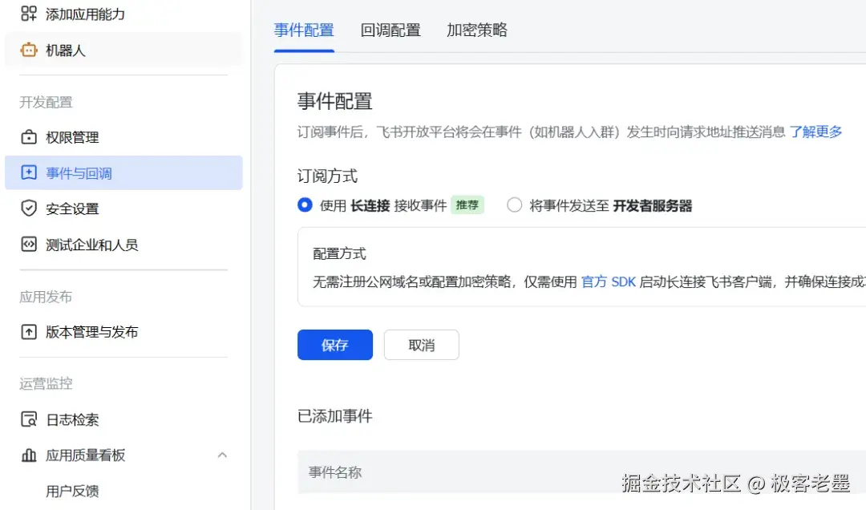Switch to the 回调配置 tab
Viewport: 866px width, 510px height.
pos(391,30)
